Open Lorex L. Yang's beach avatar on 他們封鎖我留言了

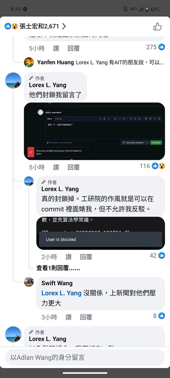(13, 80)
